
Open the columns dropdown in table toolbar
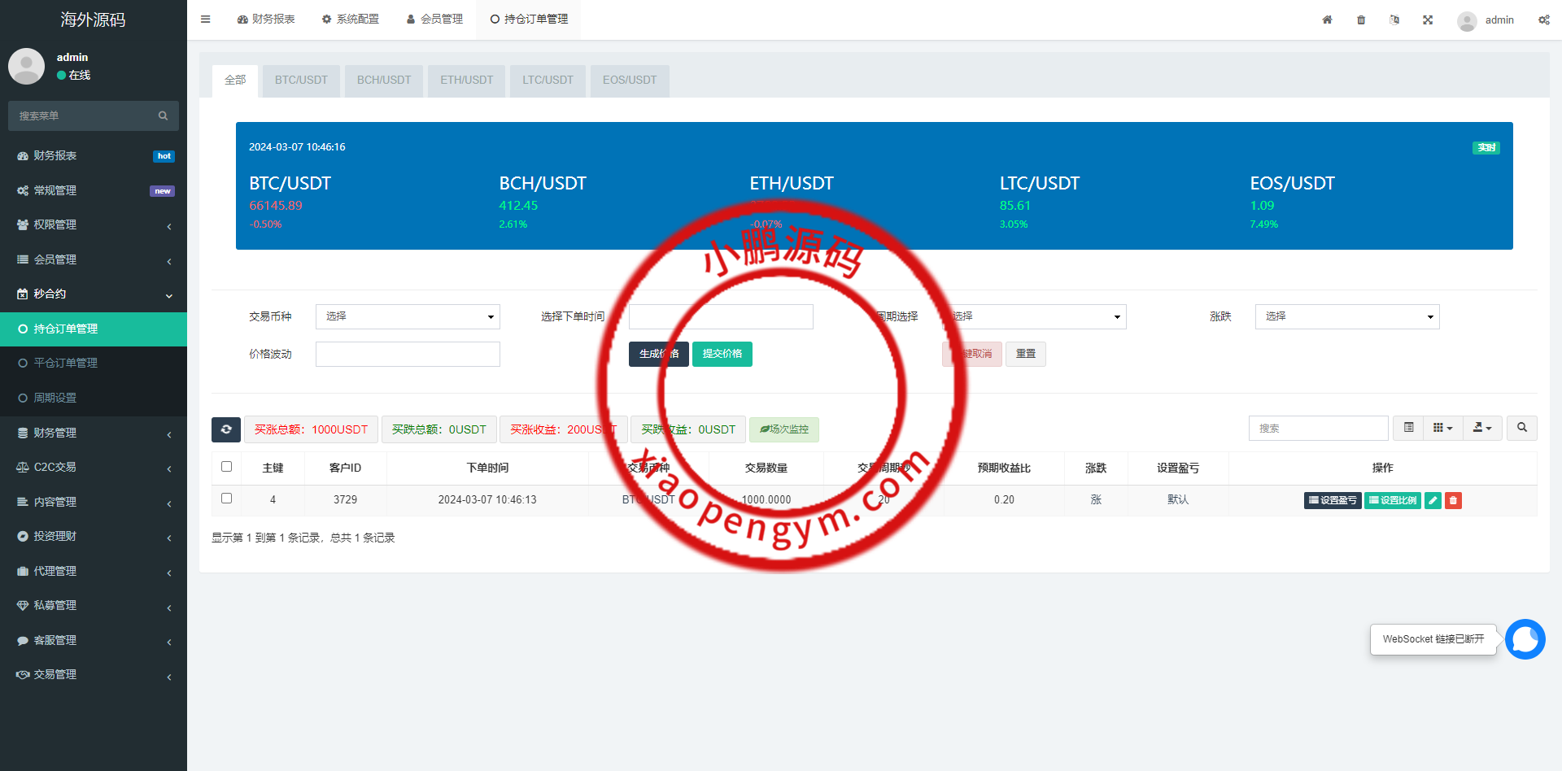point(1442,428)
